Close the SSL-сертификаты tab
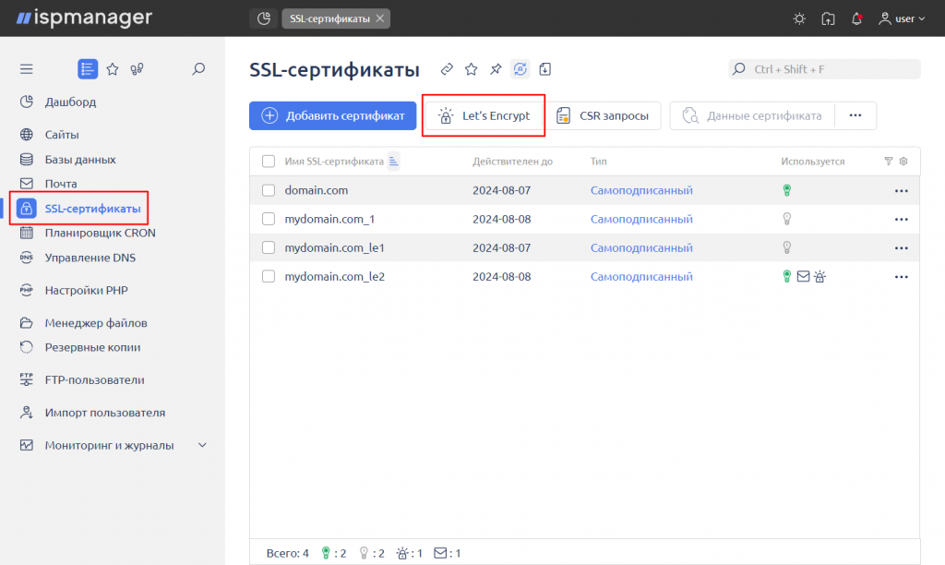 [380, 18]
